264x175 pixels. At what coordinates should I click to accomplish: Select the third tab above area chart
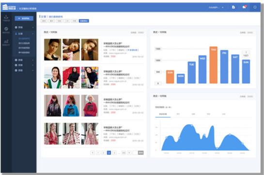(193, 114)
